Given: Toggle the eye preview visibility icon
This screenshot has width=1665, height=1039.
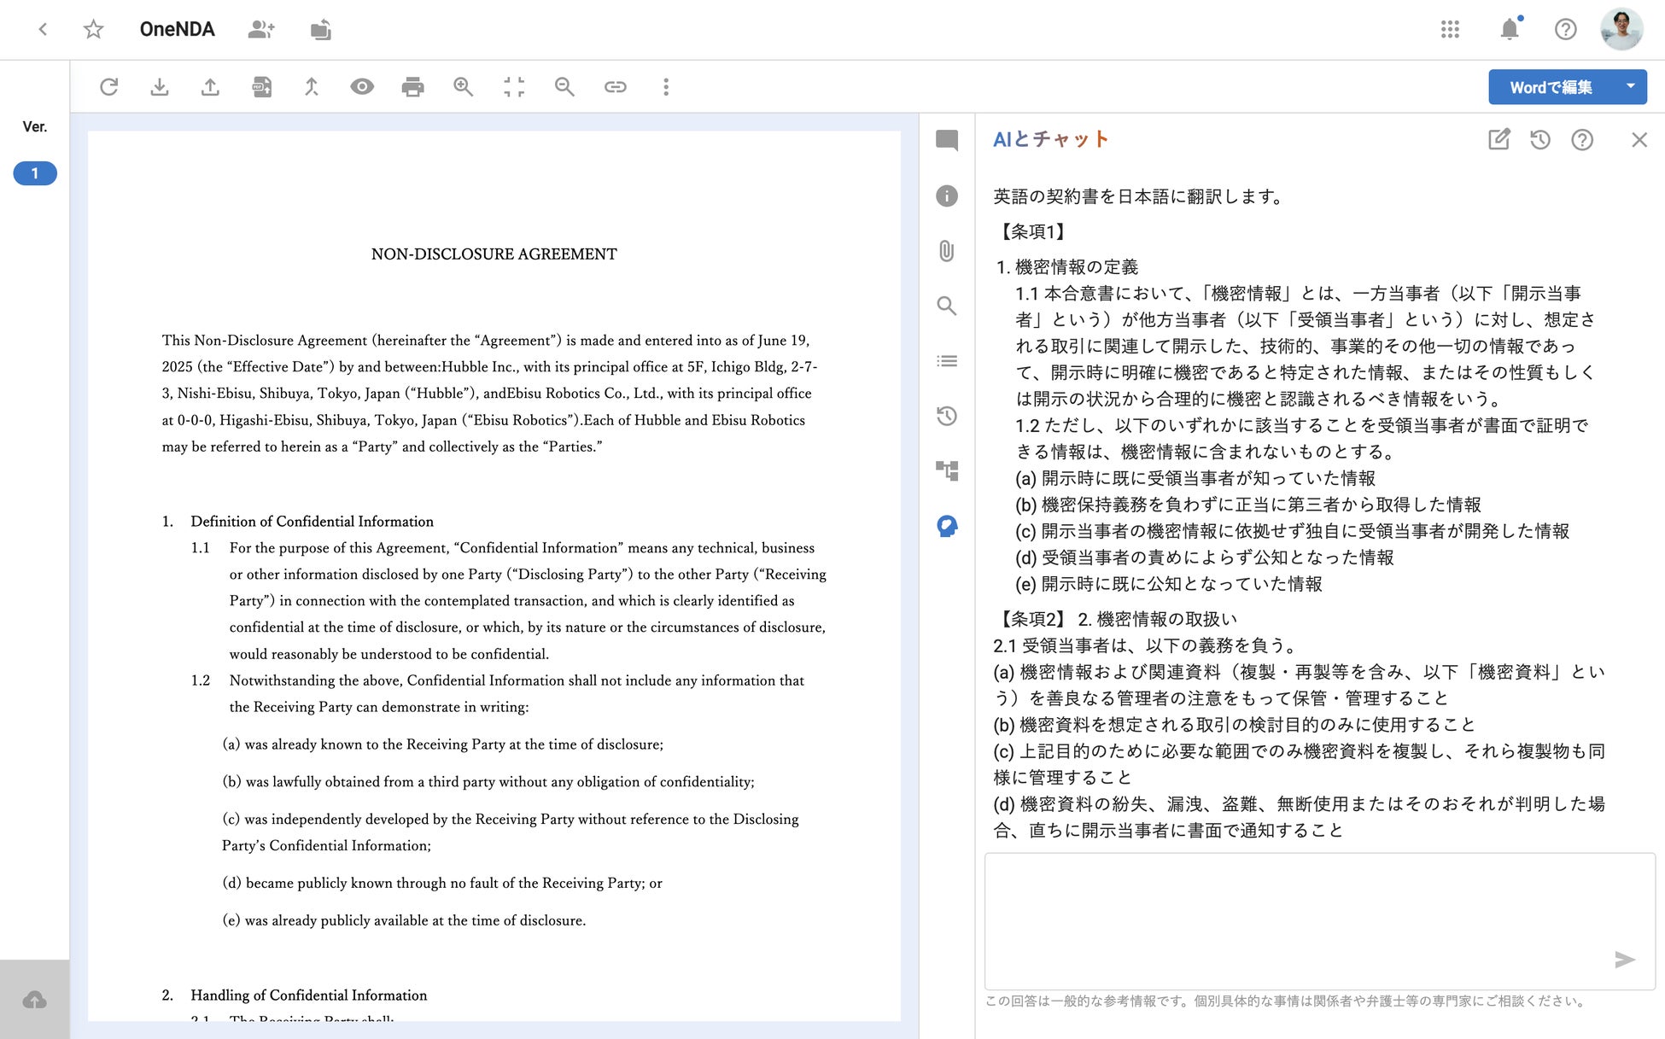Looking at the screenshot, I should 362,87.
